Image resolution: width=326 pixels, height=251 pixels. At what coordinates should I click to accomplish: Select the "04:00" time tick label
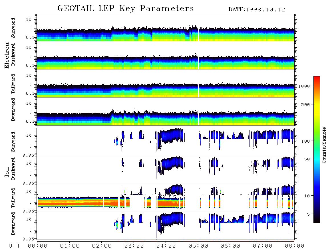coord(166,246)
